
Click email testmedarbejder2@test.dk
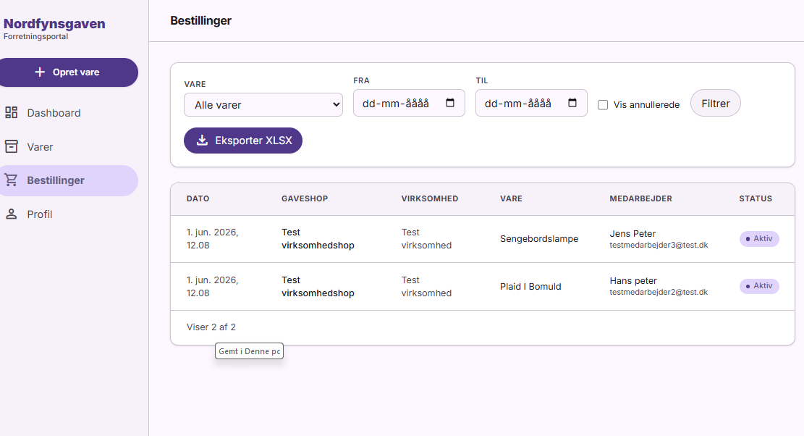pyautogui.click(x=659, y=293)
